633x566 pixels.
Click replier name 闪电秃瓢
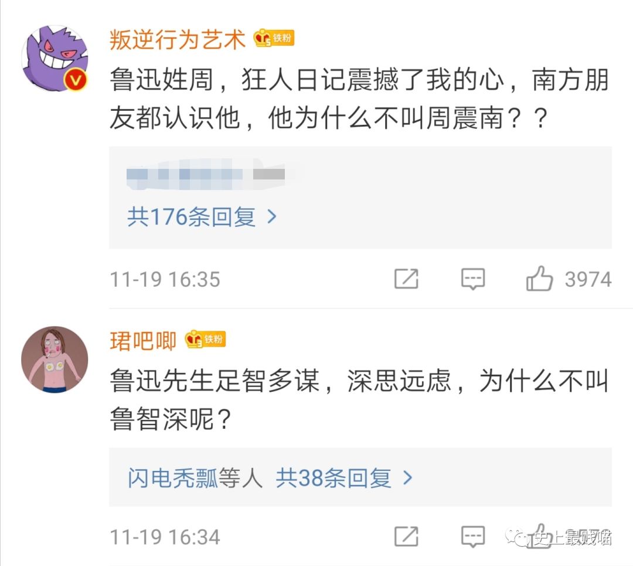coord(172,479)
